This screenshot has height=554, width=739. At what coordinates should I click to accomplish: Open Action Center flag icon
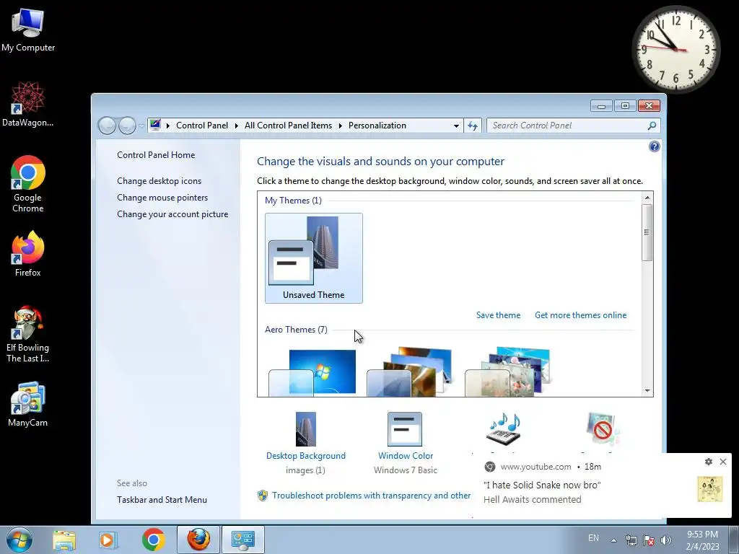(x=649, y=540)
